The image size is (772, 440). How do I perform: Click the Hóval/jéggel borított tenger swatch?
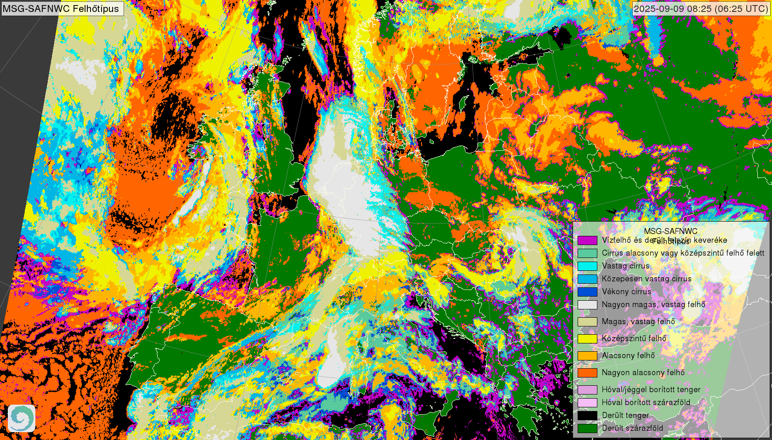coord(587,389)
